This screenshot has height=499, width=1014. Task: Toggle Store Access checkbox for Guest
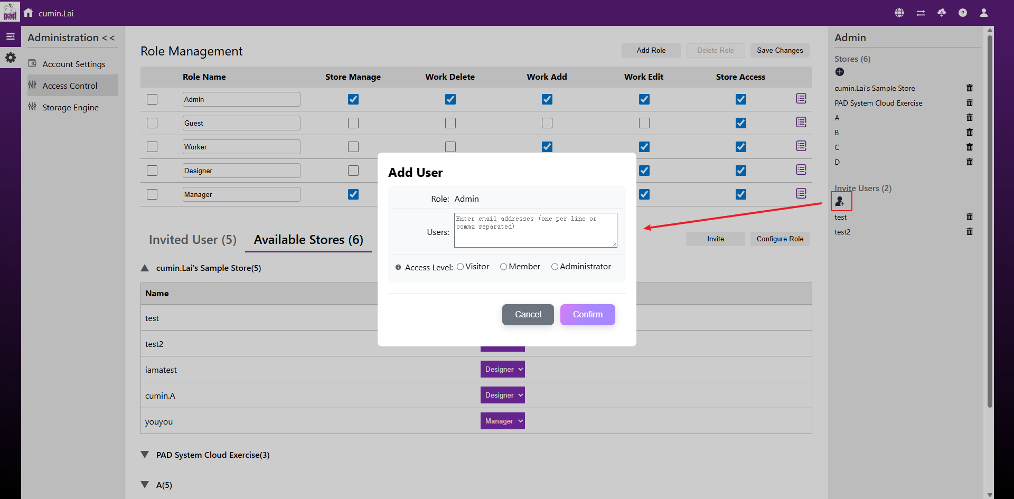pos(741,123)
